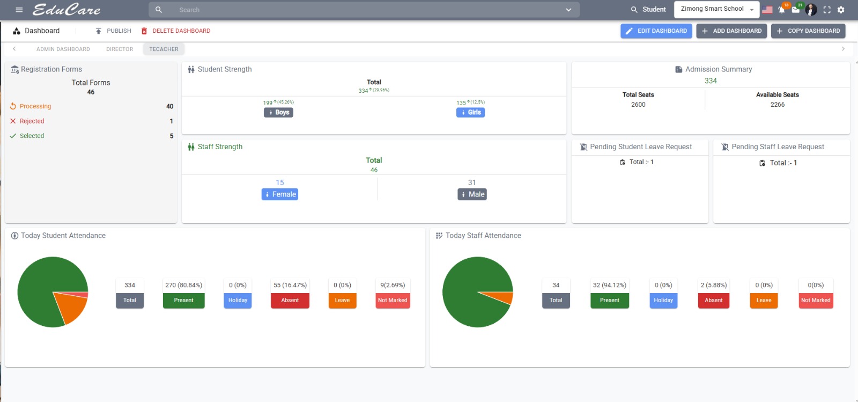Viewport: 858px width, 402px height.
Task: Click Delete Dashboard
Action: pyautogui.click(x=176, y=31)
